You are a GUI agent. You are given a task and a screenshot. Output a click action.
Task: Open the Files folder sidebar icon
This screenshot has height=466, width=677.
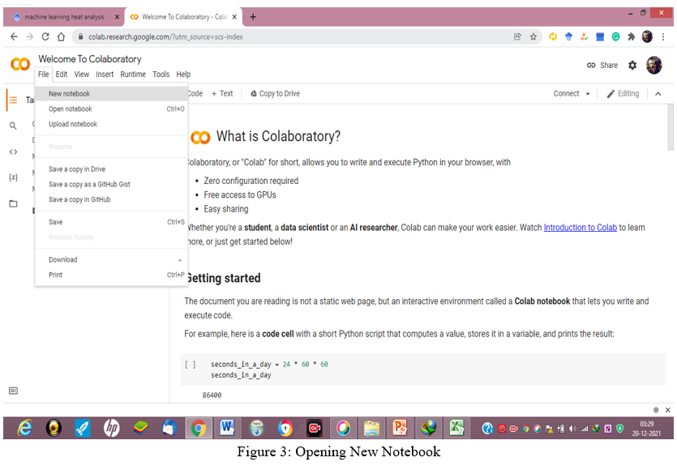(14, 203)
